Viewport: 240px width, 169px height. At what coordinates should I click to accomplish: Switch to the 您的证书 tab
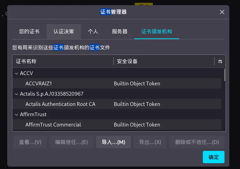[29, 32]
